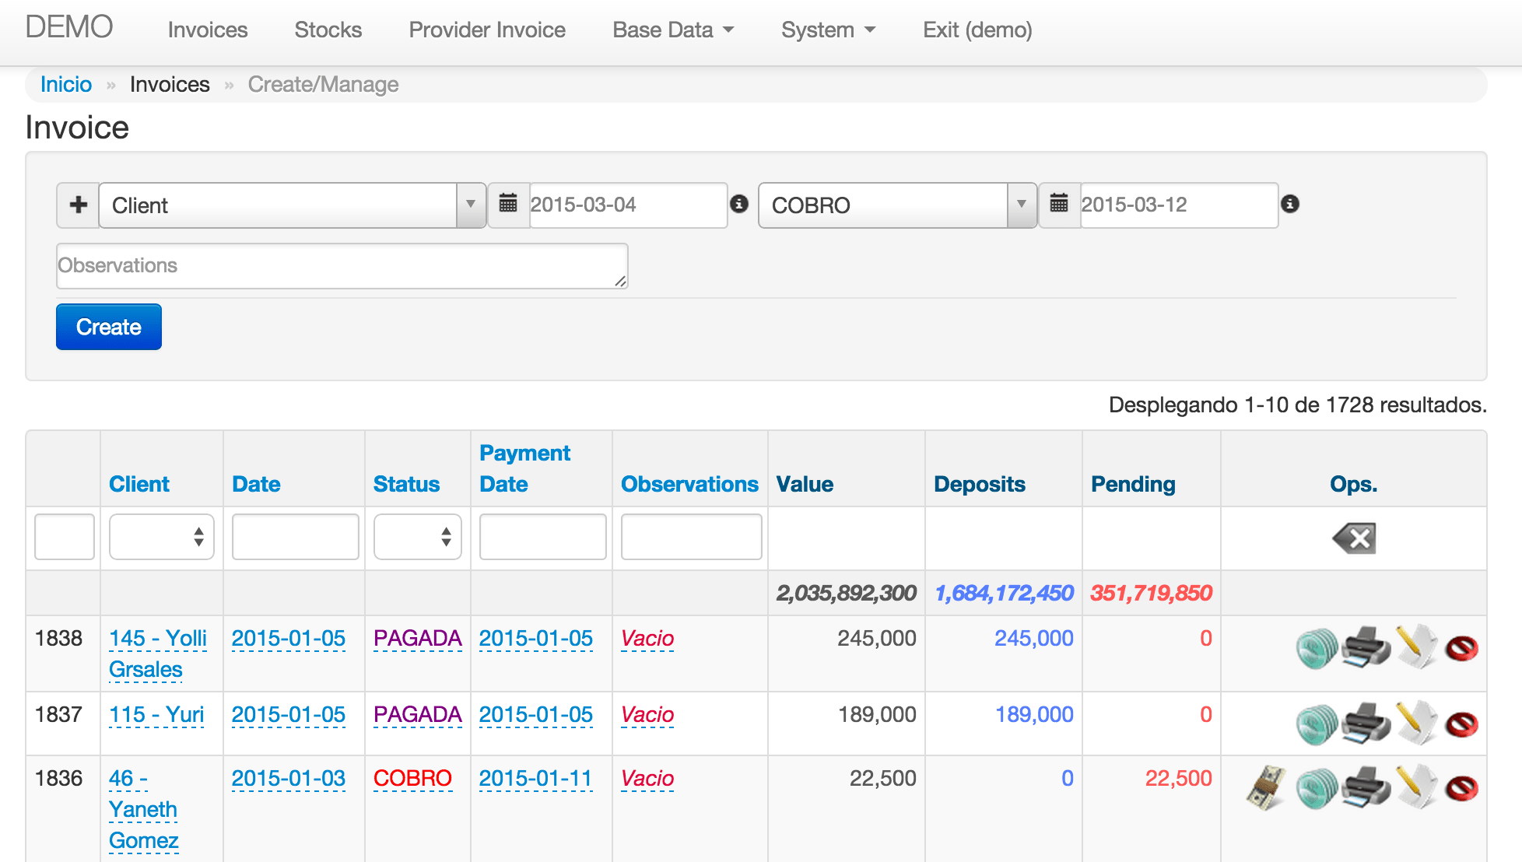
Task: Click the 22,500 pending amount of invoice 1836
Action: pos(1178,778)
